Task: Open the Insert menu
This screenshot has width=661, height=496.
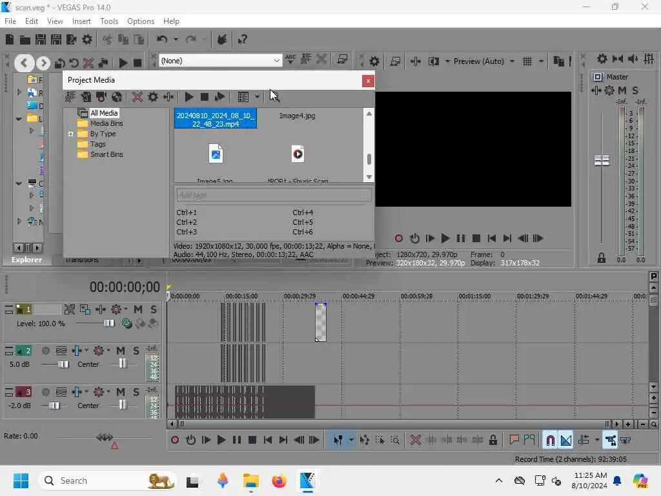Action: [x=81, y=21]
